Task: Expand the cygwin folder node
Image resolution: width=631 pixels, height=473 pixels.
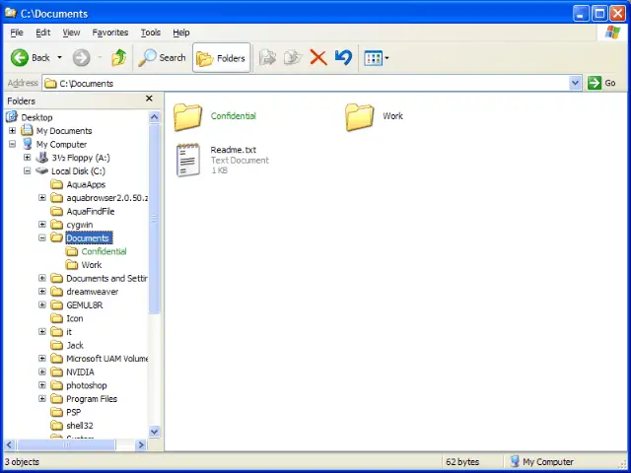Action: (42, 225)
